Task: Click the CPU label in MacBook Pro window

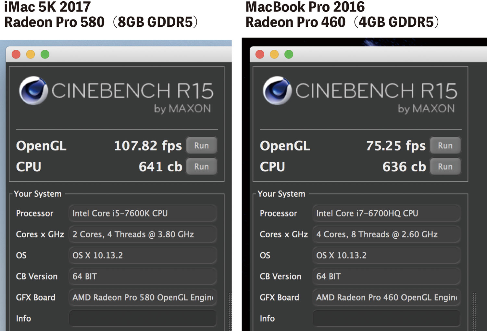Action: 272,167
